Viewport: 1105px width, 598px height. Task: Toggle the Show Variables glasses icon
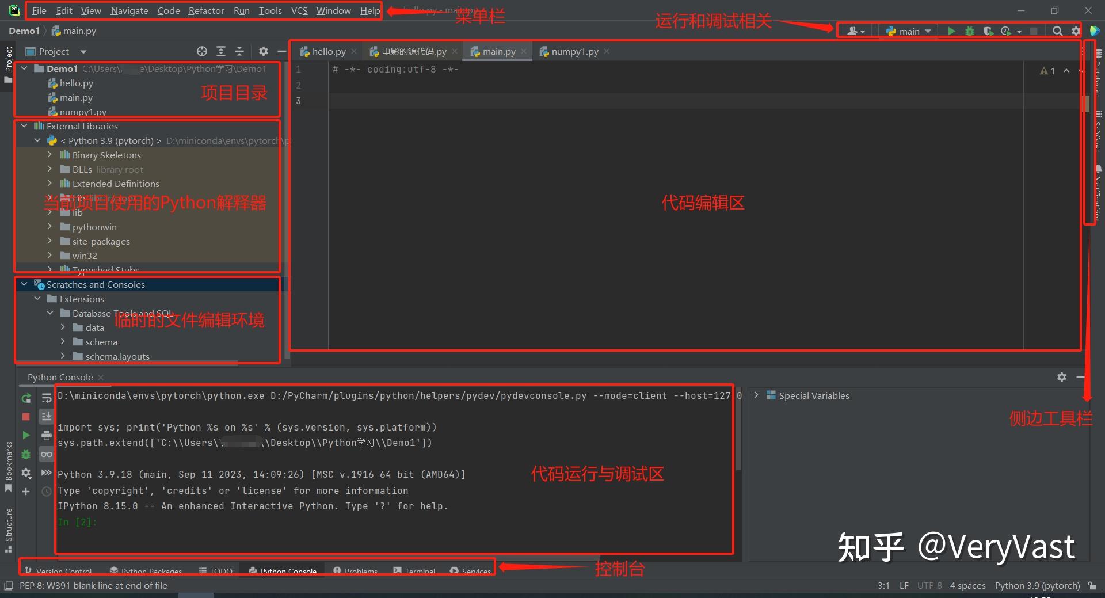click(47, 454)
